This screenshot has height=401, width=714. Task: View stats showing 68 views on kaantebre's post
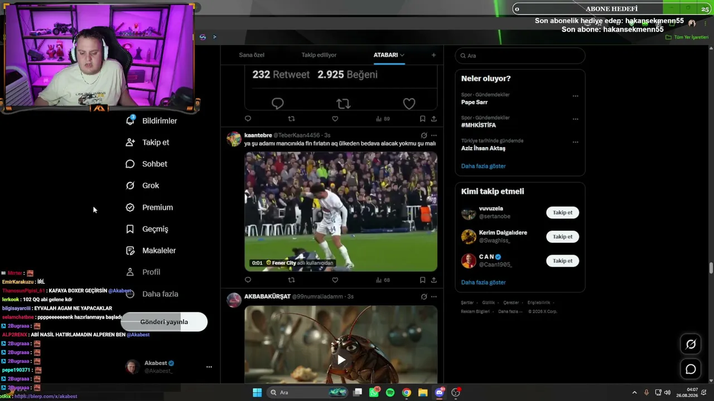click(383, 280)
